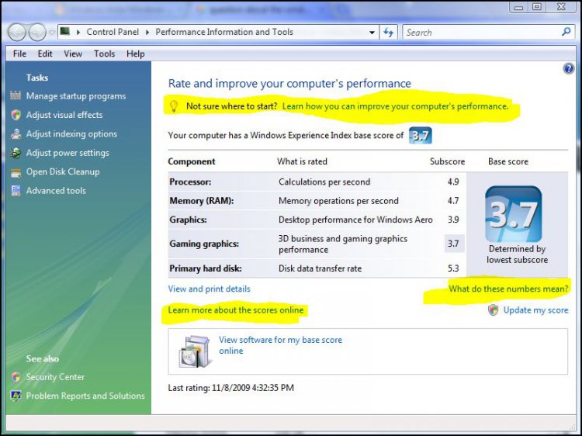This screenshot has width=582, height=436.
Task: Open the Help menu
Action: [136, 54]
